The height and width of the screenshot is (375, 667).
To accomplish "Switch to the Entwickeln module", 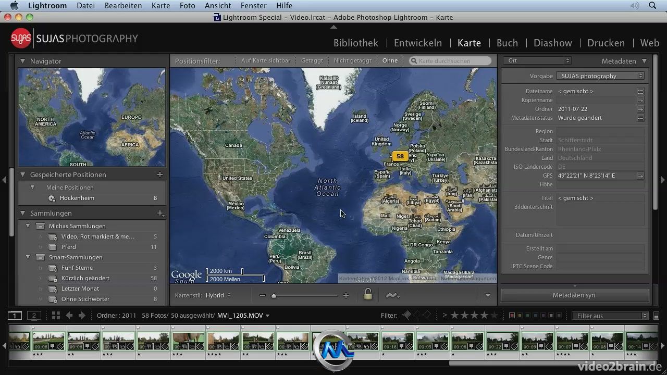I will coord(418,43).
